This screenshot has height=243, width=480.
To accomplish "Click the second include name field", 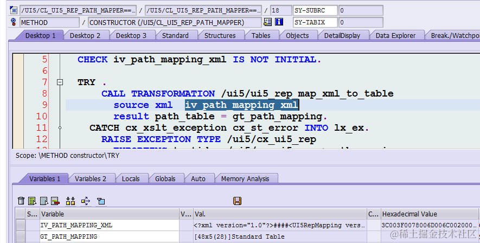I will (203, 10).
